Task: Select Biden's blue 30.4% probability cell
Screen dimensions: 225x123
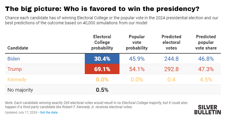Action: [102, 59]
